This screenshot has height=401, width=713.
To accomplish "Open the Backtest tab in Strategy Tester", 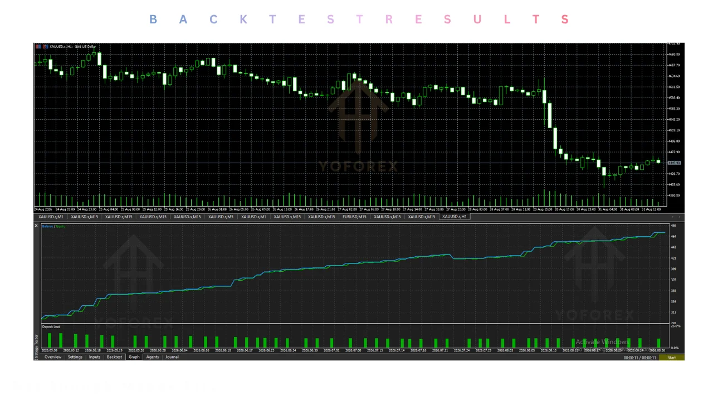I will pyautogui.click(x=114, y=357).
